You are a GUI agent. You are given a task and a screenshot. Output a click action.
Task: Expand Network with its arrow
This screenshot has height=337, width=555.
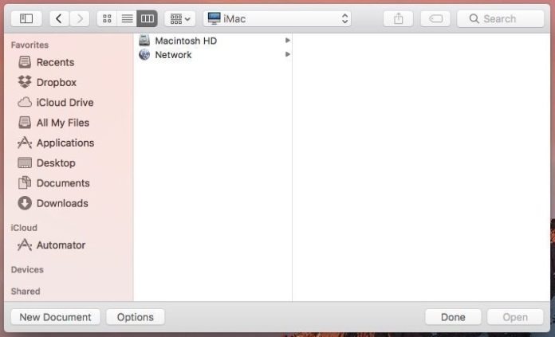pyautogui.click(x=288, y=54)
